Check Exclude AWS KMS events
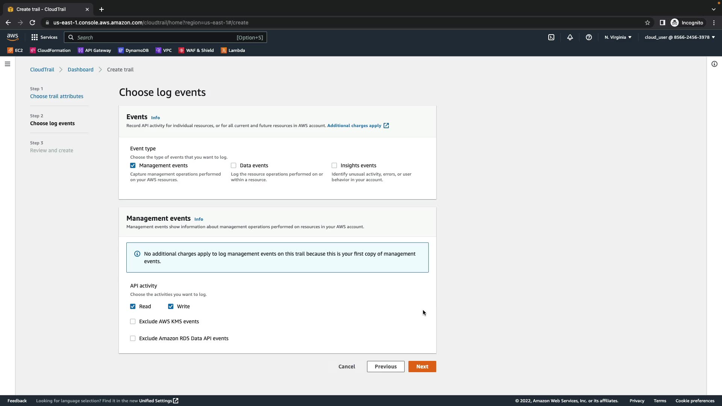This screenshot has height=406, width=722. click(x=133, y=321)
